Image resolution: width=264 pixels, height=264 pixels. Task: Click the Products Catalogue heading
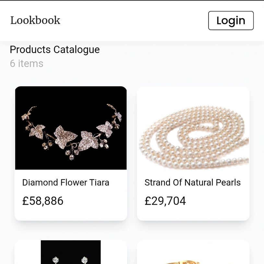coord(54,50)
